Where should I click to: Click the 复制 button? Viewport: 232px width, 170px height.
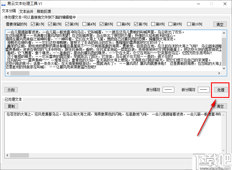point(11,106)
